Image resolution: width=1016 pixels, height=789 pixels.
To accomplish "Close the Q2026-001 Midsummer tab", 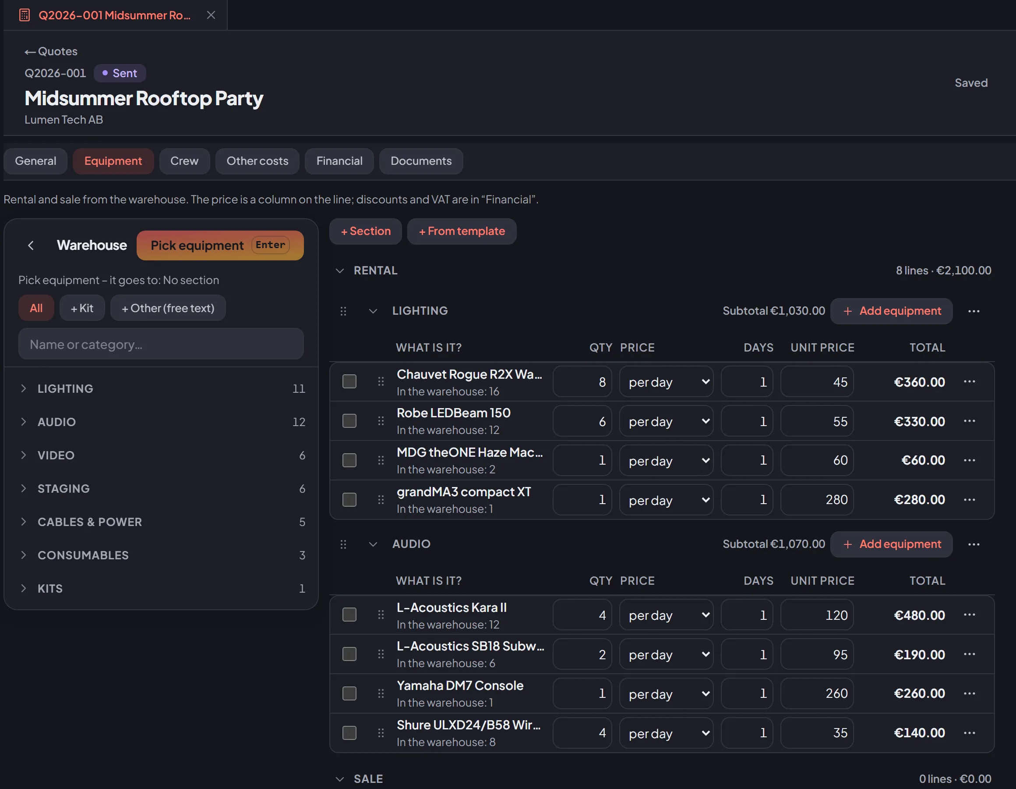I will (x=211, y=15).
